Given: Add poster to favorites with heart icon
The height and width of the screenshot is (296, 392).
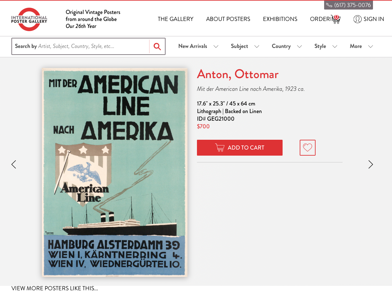Looking at the screenshot, I should pyautogui.click(x=308, y=148).
